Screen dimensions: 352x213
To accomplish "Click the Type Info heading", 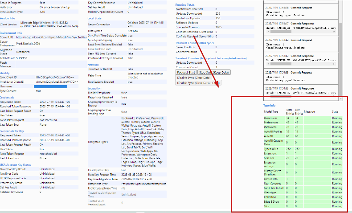I will tap(270, 106).
